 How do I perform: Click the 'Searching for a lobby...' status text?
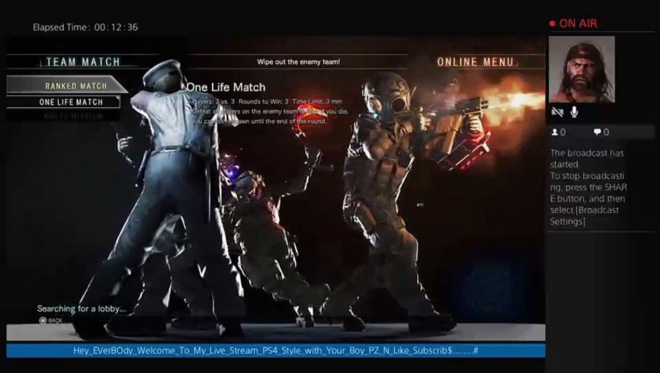point(81,309)
